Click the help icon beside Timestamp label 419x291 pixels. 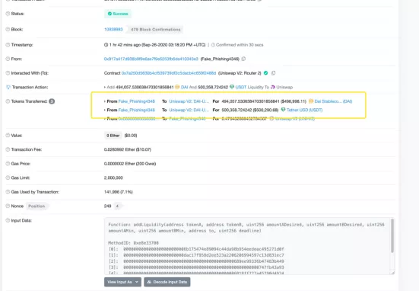click(8, 45)
